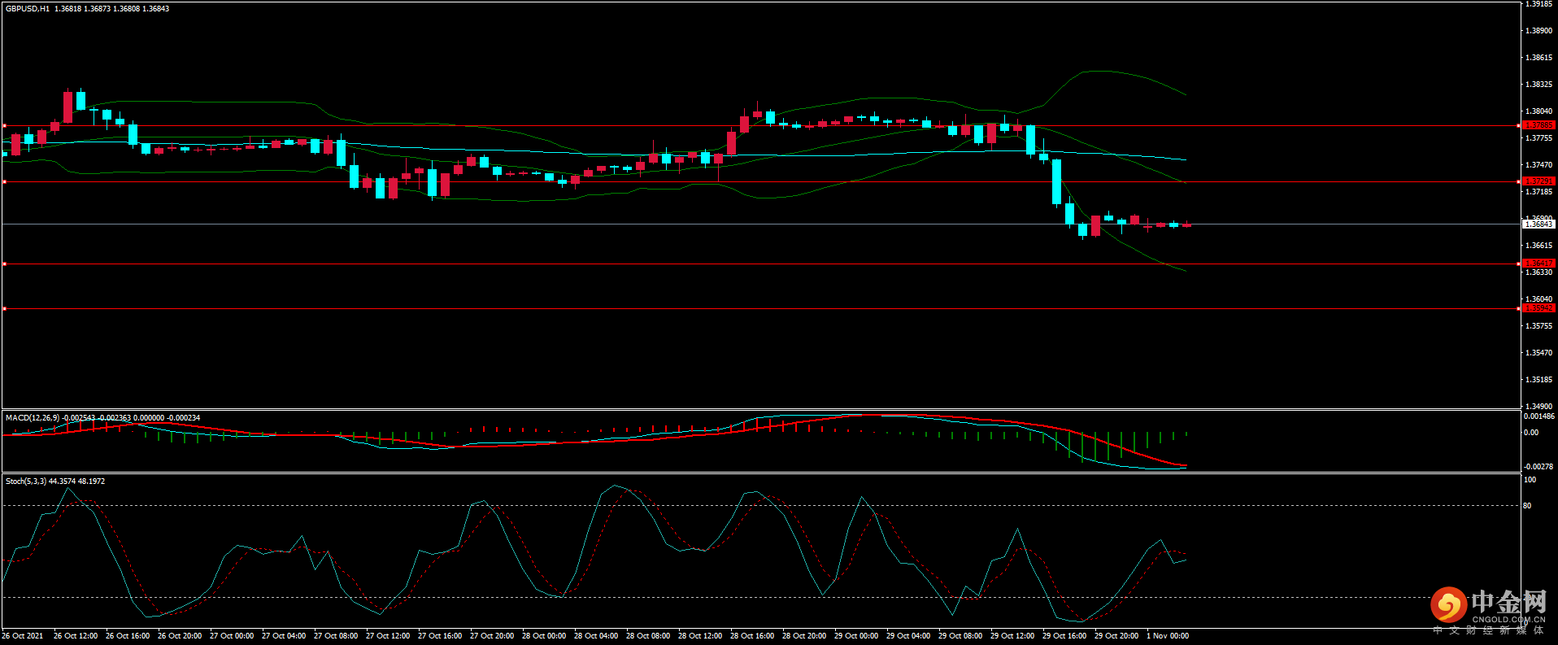The image size is (1558, 645).
Task: Click the 28 Oct 16:00 time label
Action: pos(752,636)
